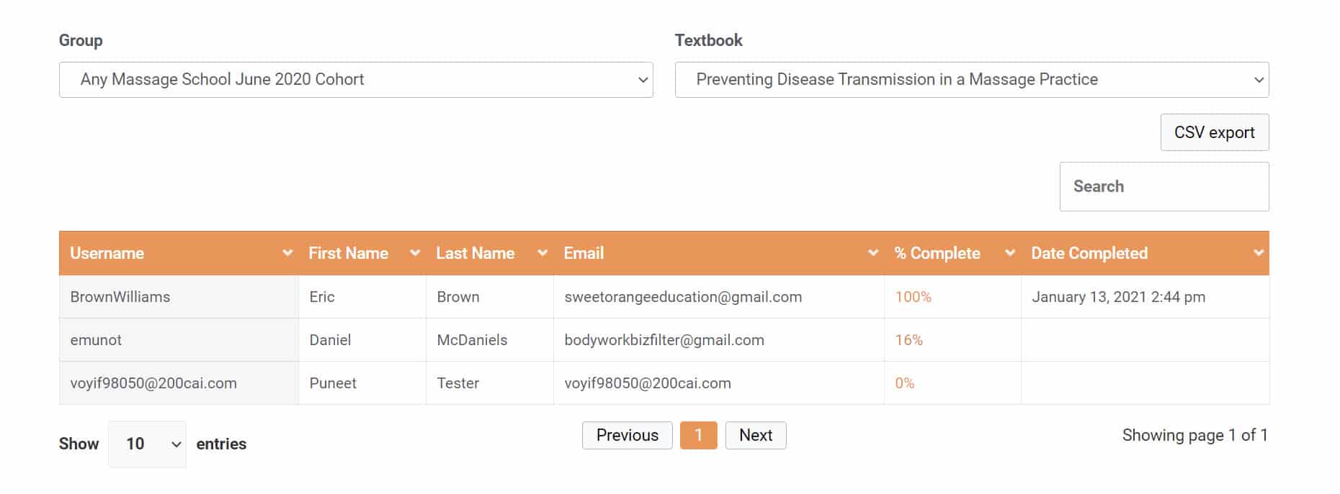1340x494 pixels.
Task: Click the Username column sort arrow
Action: tap(287, 253)
